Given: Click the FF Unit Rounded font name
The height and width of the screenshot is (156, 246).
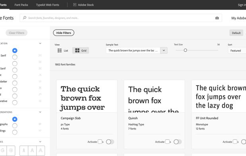Looking at the screenshot, I should click(207, 118).
